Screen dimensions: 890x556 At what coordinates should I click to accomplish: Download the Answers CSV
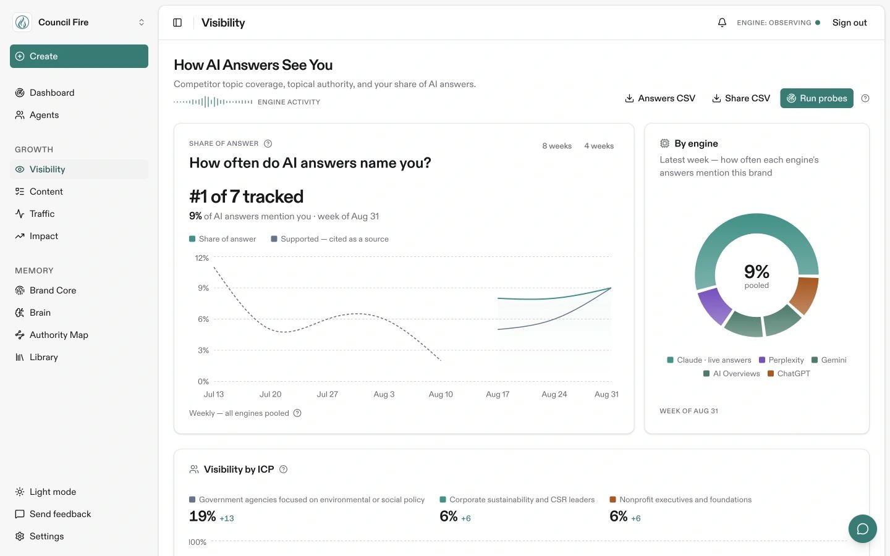pyautogui.click(x=660, y=98)
